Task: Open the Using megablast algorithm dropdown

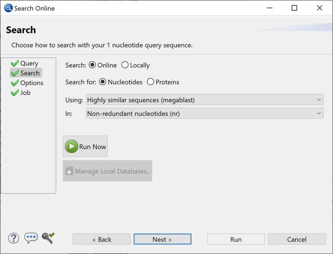Action: click(204, 100)
